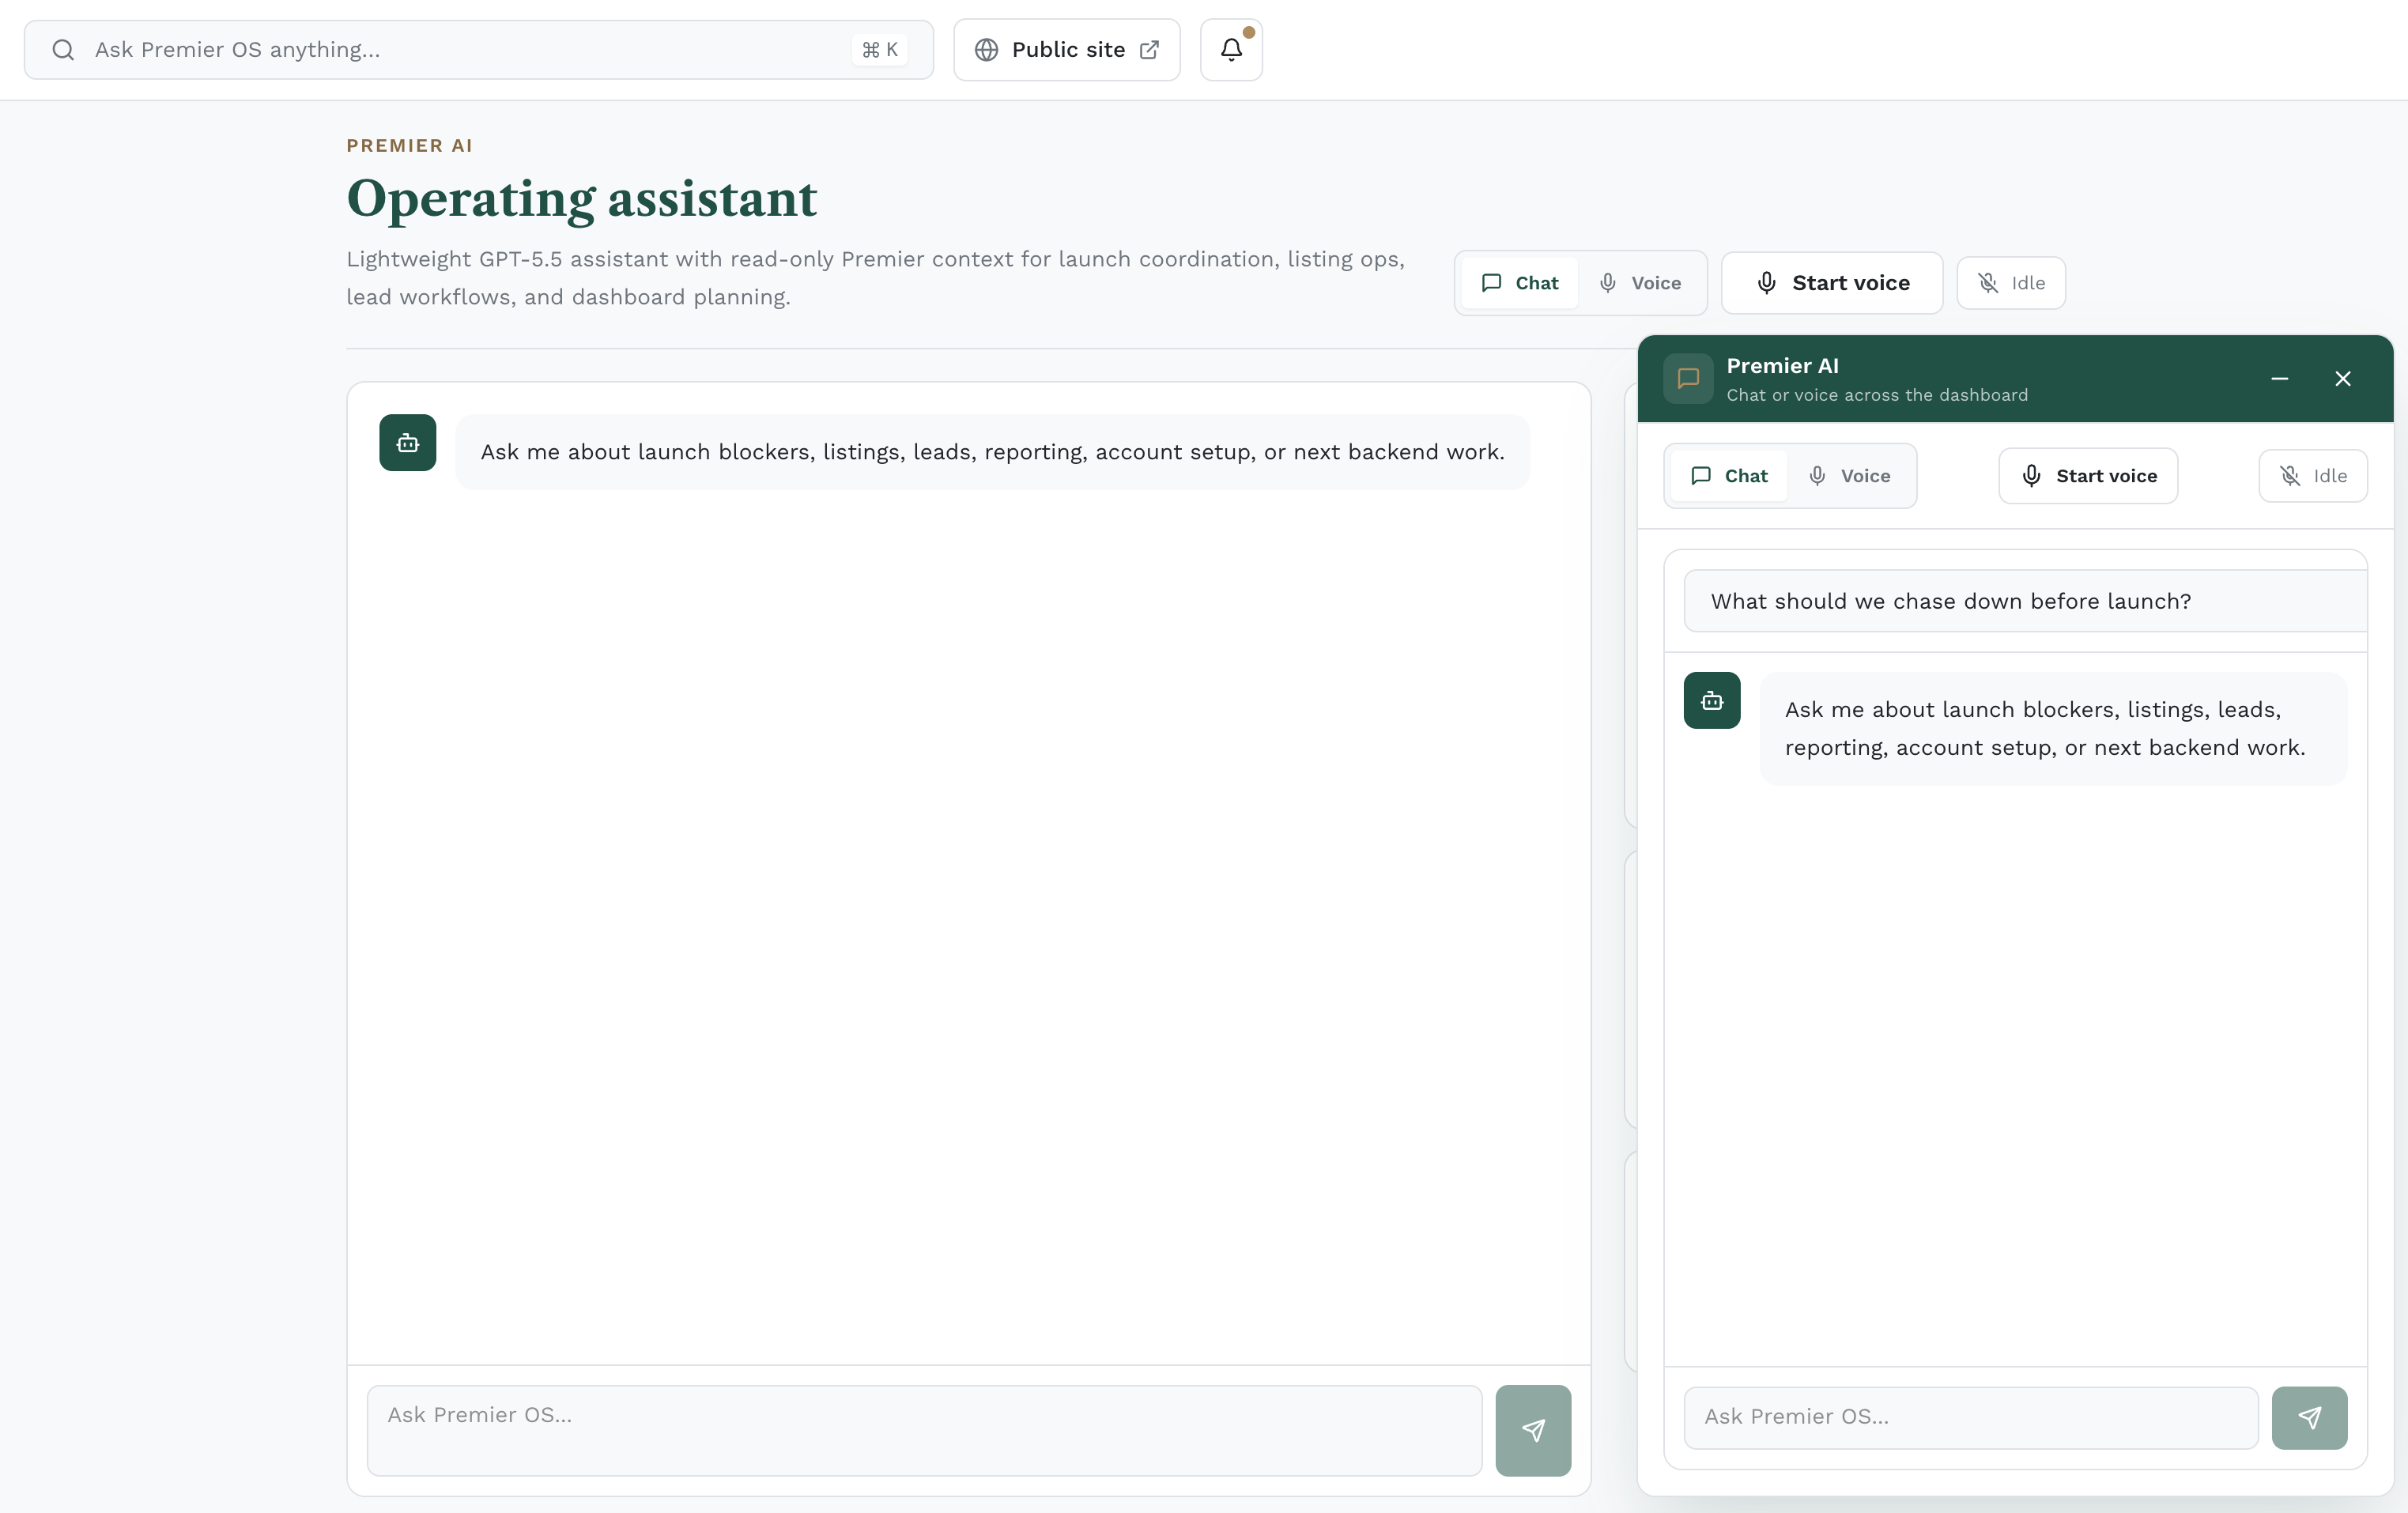The image size is (2408, 1513).
Task: Click bot avatar icon in Premier AI widget
Action: (1712, 701)
